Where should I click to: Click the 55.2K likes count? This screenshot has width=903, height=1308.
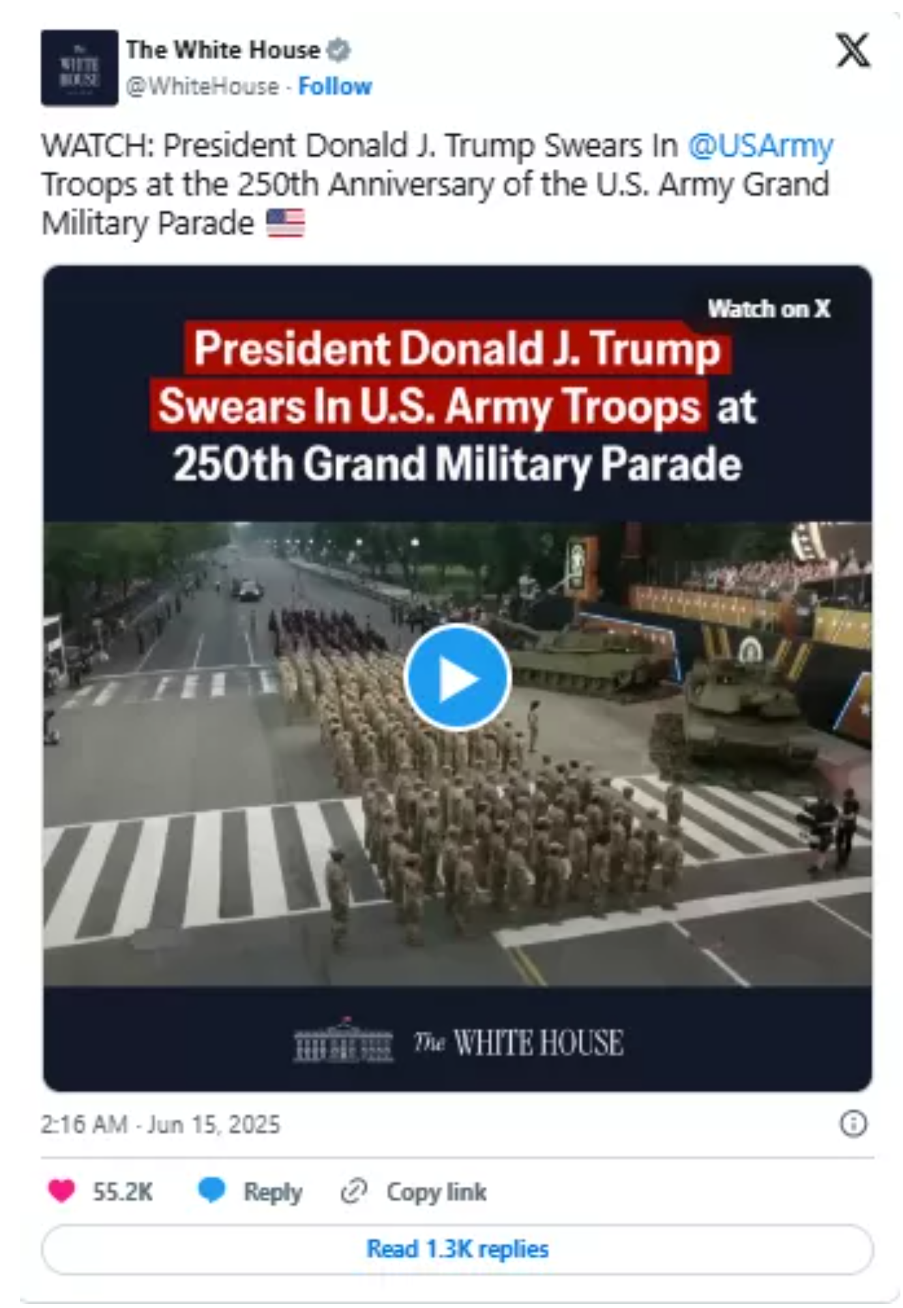point(123,1192)
